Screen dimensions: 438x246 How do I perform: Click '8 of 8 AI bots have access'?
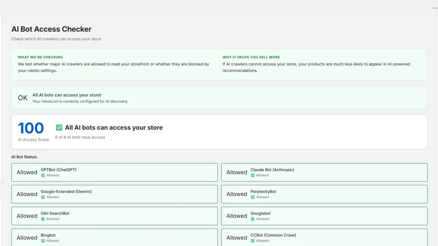coord(80,137)
